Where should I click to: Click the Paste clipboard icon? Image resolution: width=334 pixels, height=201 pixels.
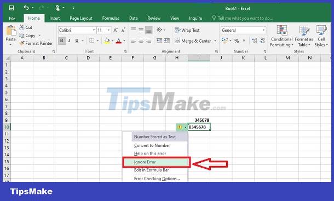click(11, 31)
